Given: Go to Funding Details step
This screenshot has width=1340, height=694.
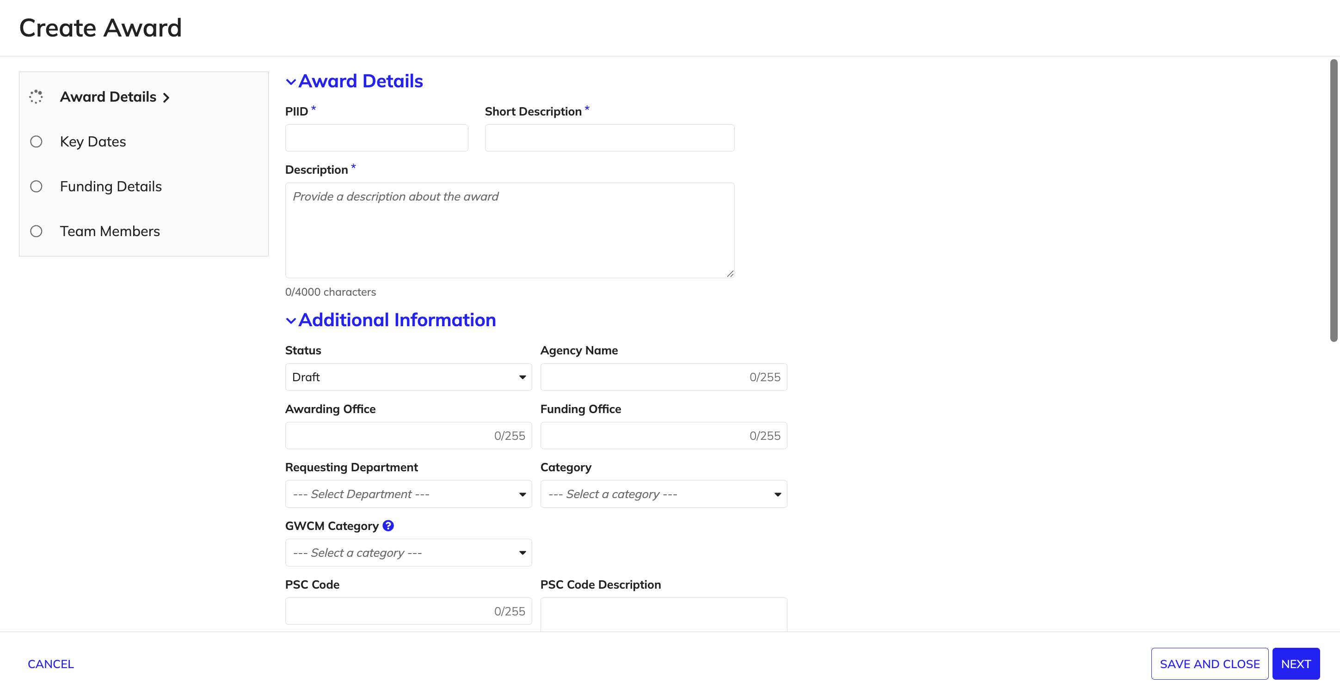Looking at the screenshot, I should point(111,186).
